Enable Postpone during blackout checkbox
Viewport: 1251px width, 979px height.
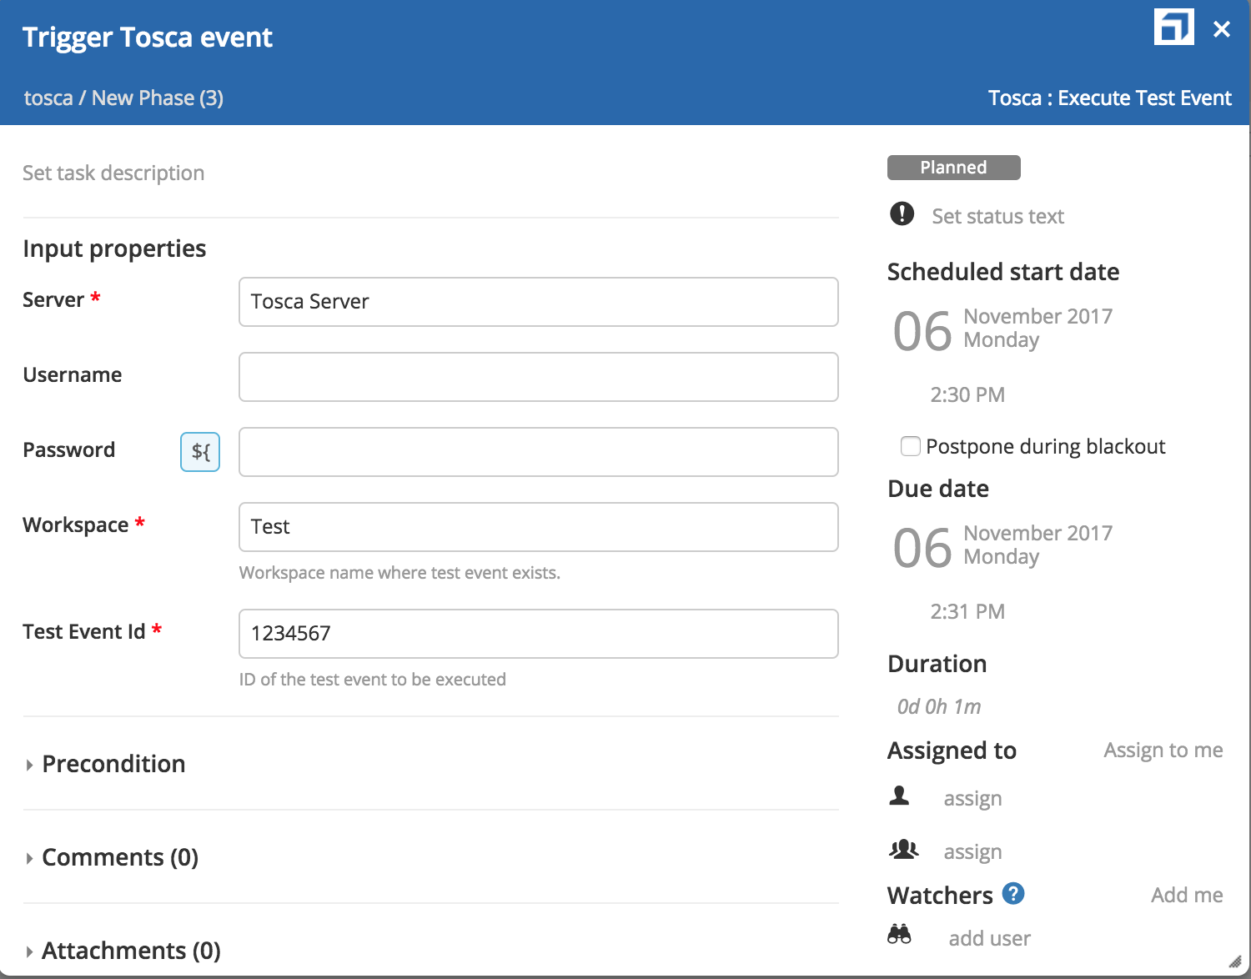pyautogui.click(x=911, y=446)
